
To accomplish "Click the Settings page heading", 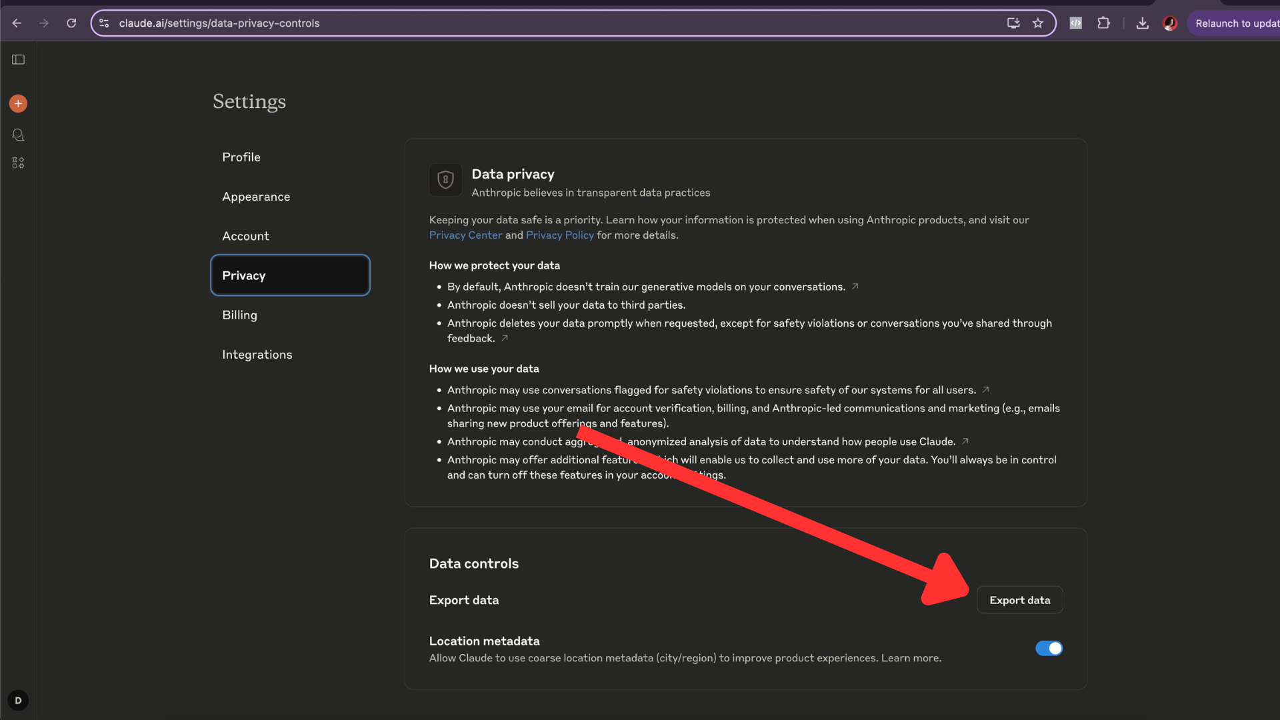I will pyautogui.click(x=249, y=101).
